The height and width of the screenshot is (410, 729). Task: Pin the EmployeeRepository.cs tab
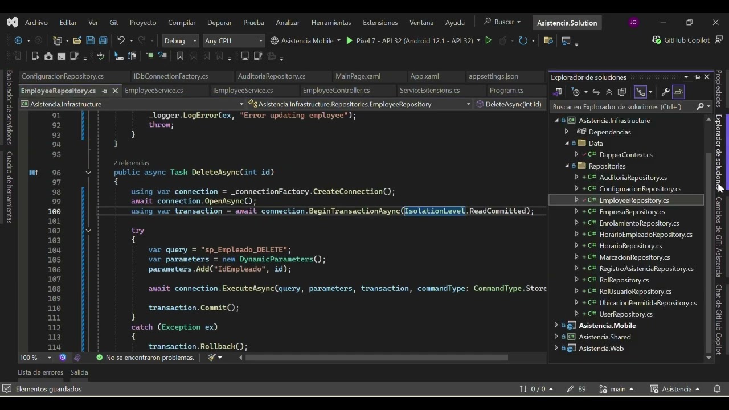[x=104, y=91]
